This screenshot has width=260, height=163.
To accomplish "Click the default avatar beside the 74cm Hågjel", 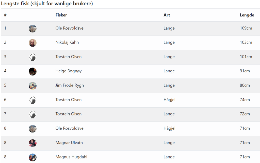I will click(x=32, y=100).
